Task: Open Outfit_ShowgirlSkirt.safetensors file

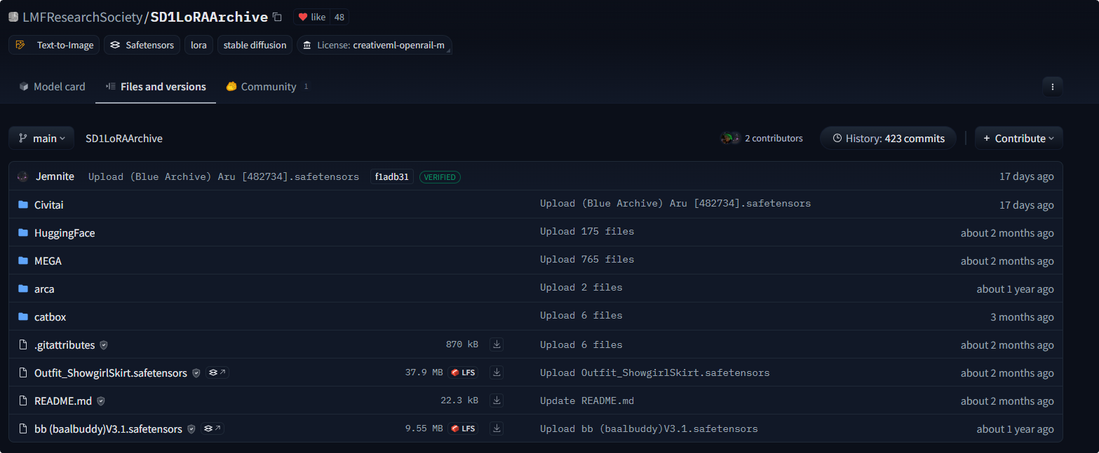Action: click(111, 372)
